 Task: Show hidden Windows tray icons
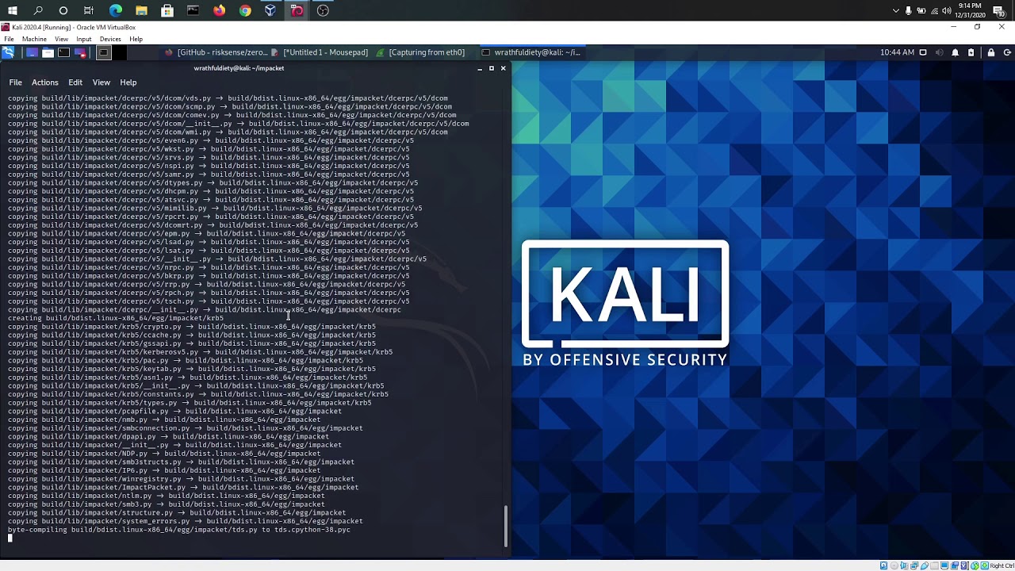tap(896, 10)
